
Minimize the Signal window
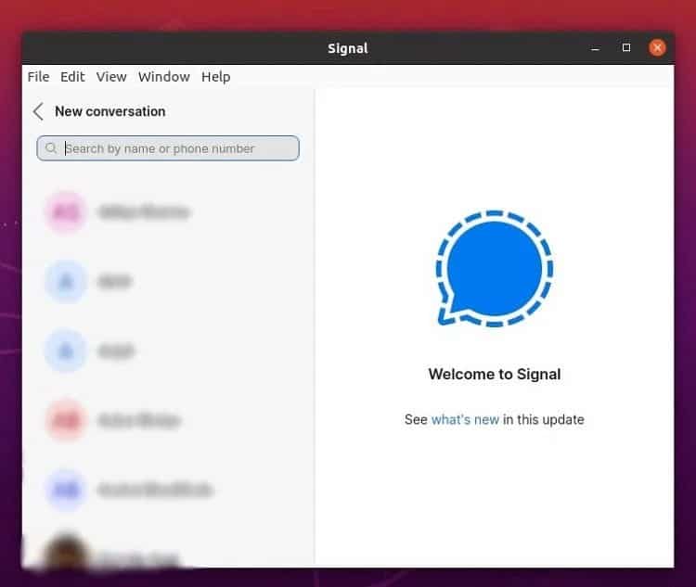(x=595, y=48)
